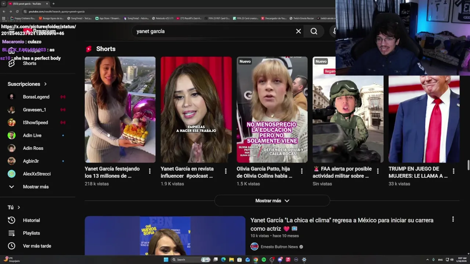Play the Ernesto Buitron News video thumbnail
The width and height of the screenshot is (470, 264).
[x=165, y=235]
